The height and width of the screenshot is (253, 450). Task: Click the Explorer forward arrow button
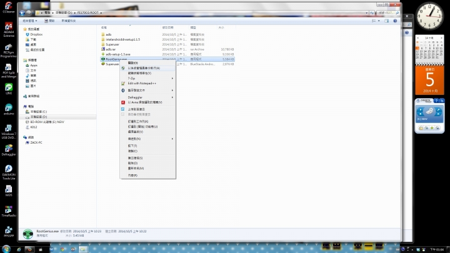[28, 12]
